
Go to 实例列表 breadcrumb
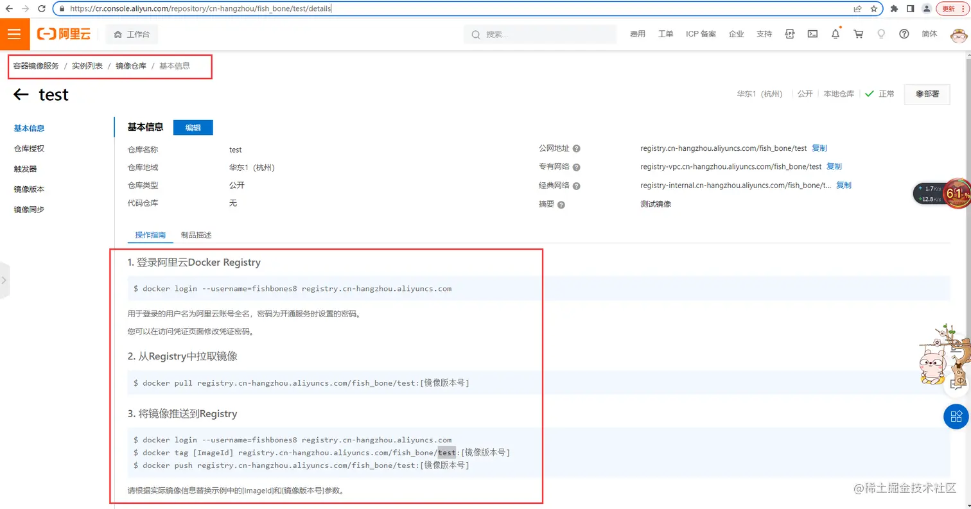(87, 66)
